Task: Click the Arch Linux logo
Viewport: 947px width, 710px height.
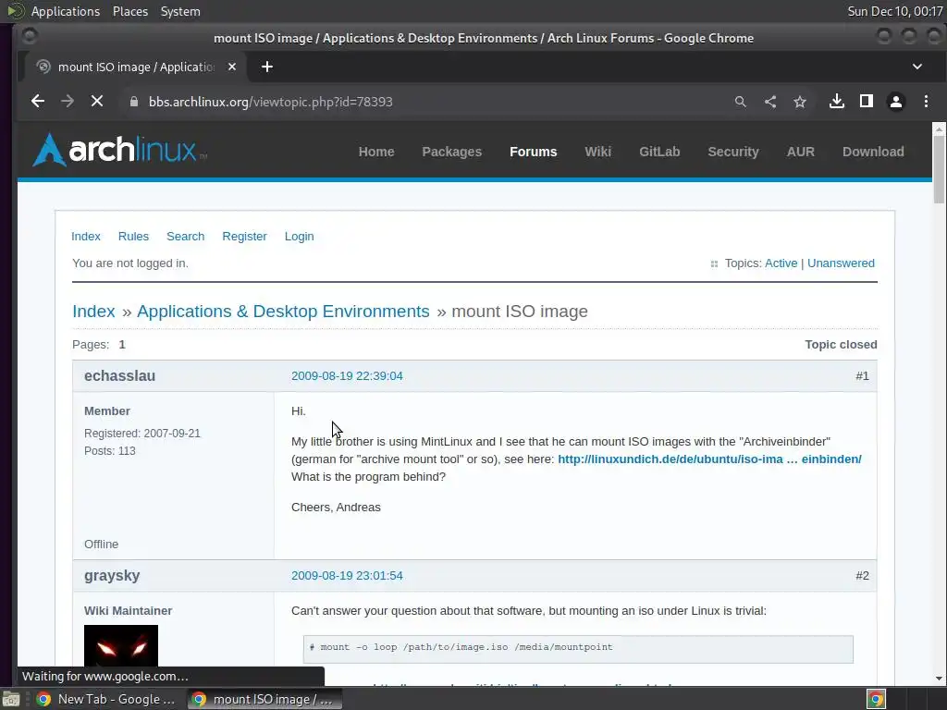Action: click(x=118, y=150)
